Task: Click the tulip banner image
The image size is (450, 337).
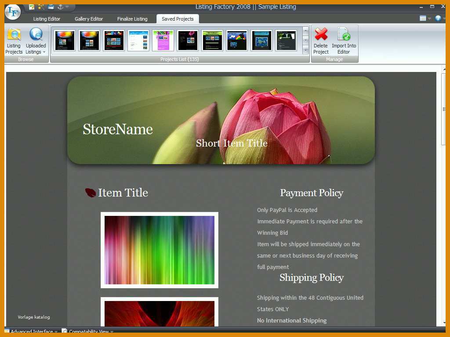Action: [x=221, y=120]
